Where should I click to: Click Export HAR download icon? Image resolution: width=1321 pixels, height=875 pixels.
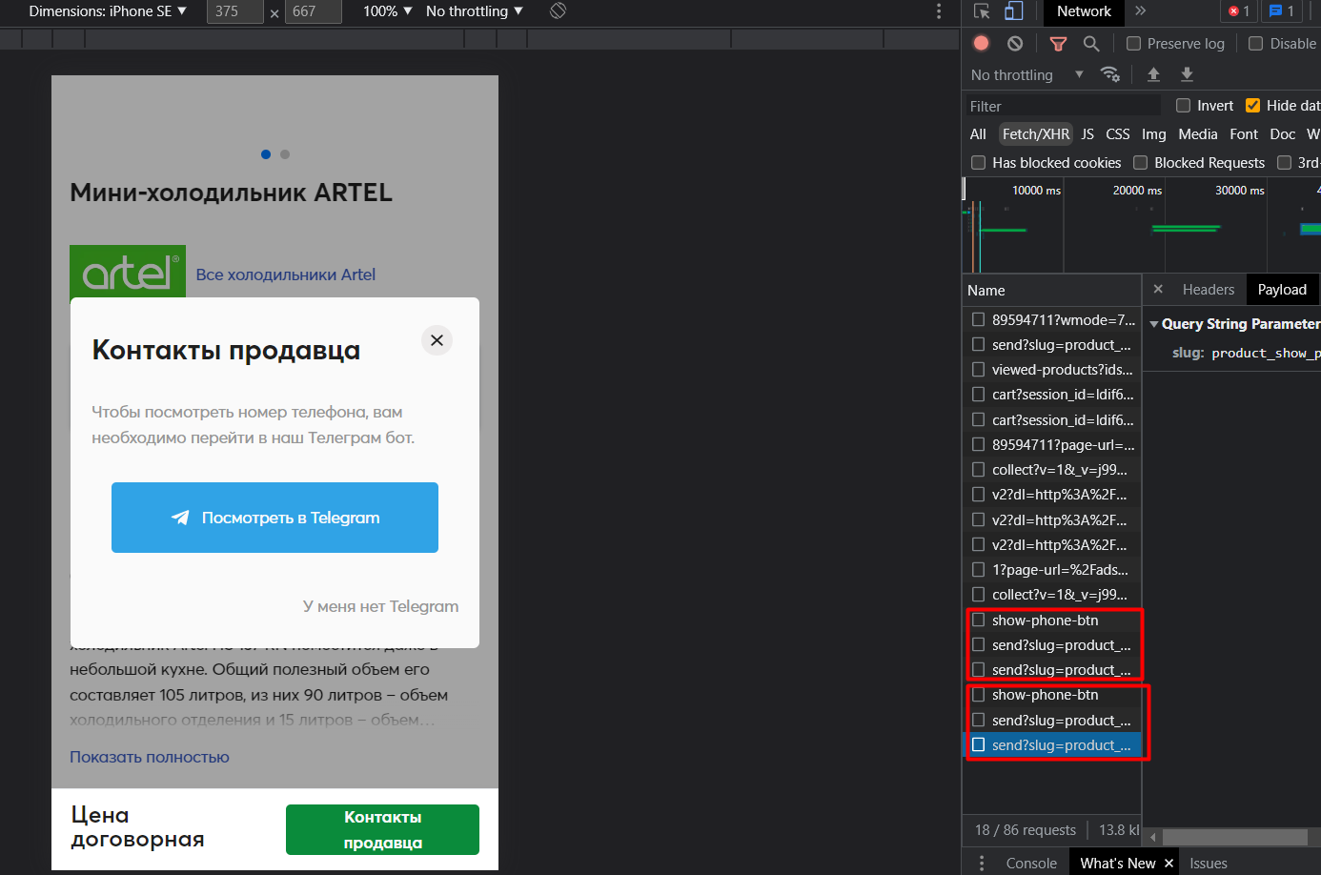tap(1187, 74)
